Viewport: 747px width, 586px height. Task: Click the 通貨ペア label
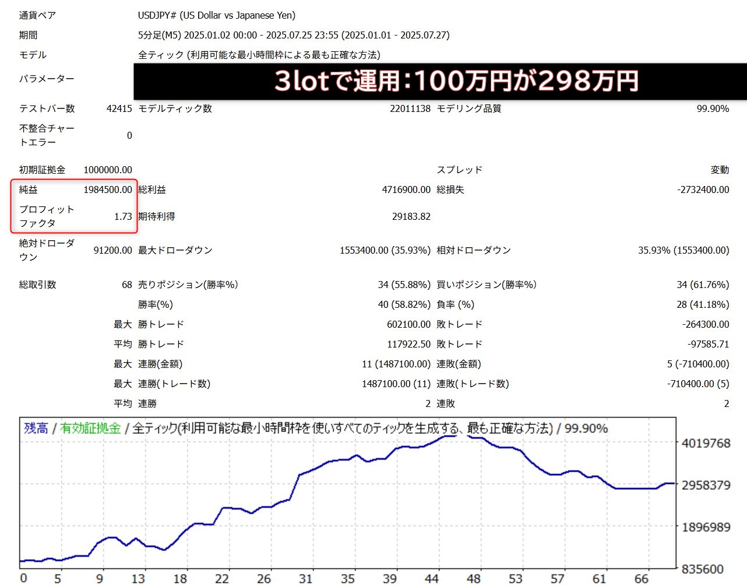pyautogui.click(x=37, y=15)
